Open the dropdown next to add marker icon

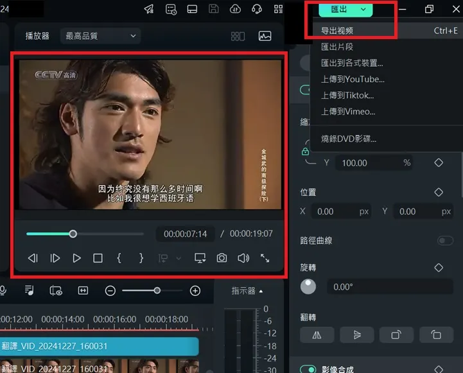(x=179, y=259)
